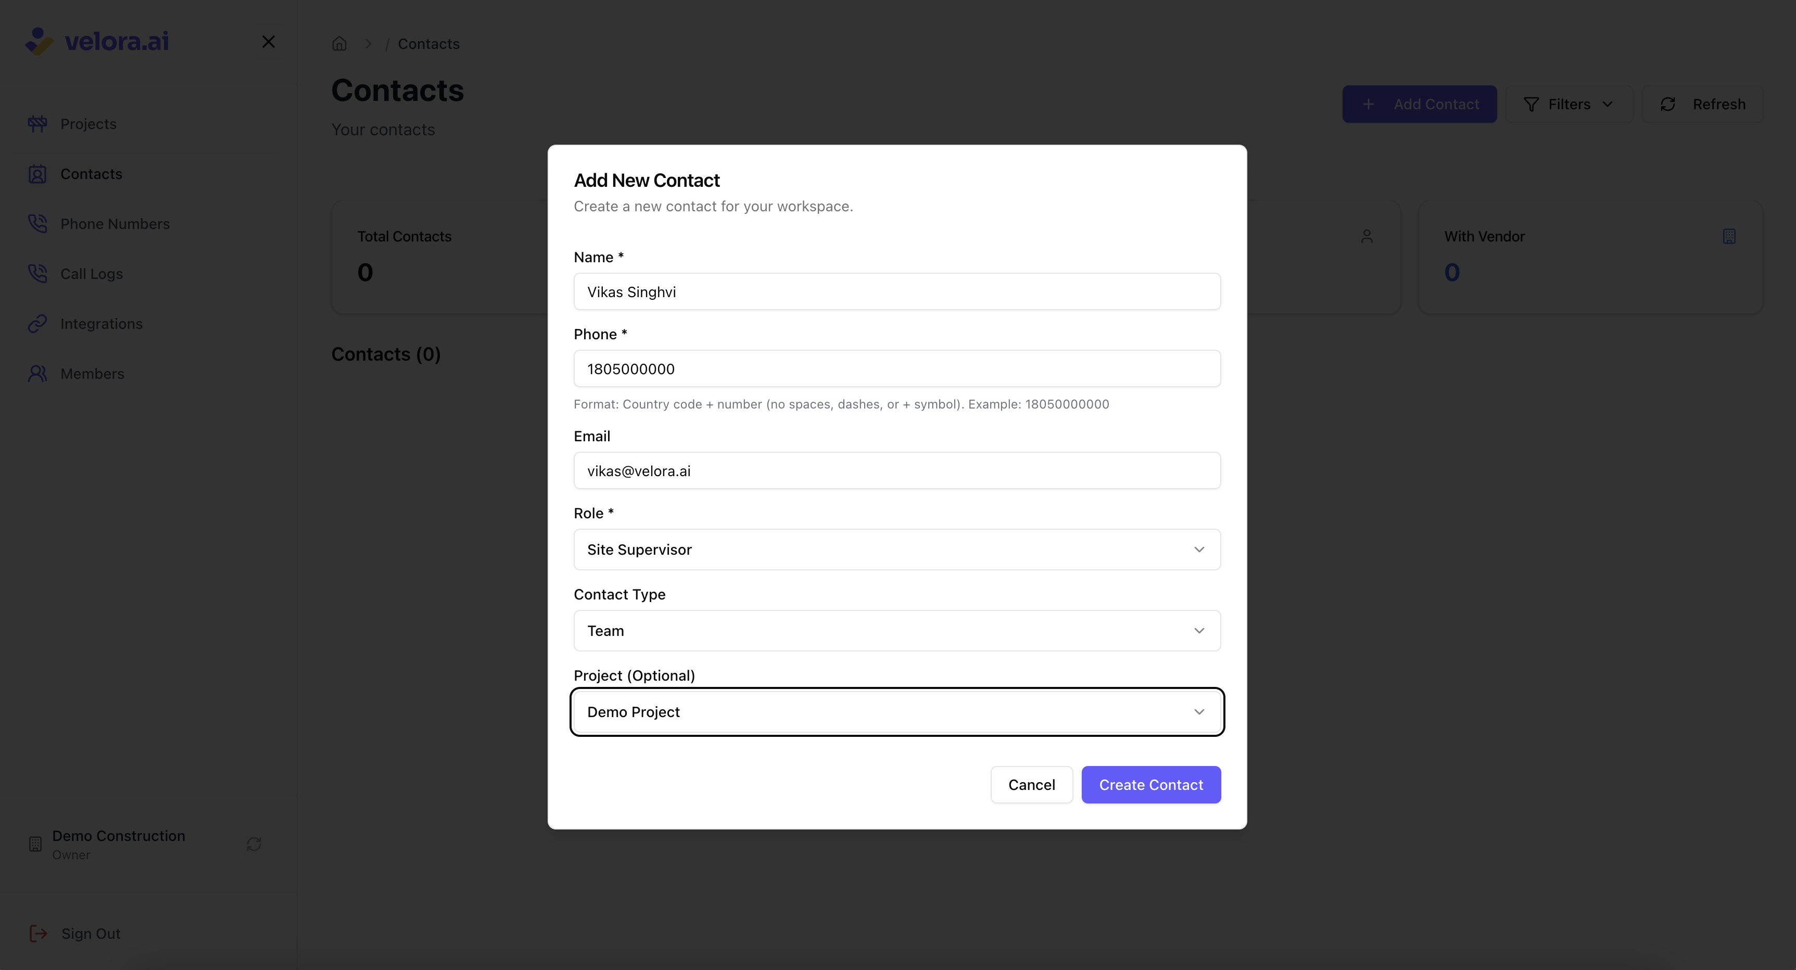Open Members from the sidebar

click(x=149, y=374)
